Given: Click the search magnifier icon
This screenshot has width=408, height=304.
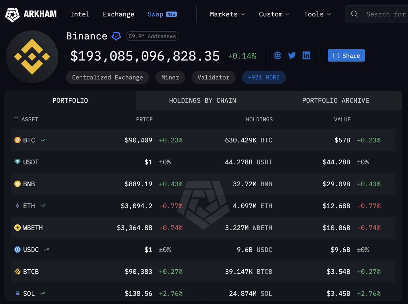Looking at the screenshot, I should (x=354, y=14).
